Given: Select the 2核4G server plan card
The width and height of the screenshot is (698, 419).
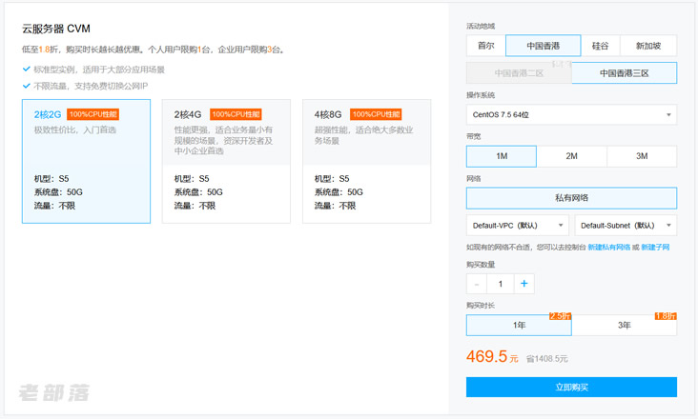Looking at the screenshot, I should (226, 161).
